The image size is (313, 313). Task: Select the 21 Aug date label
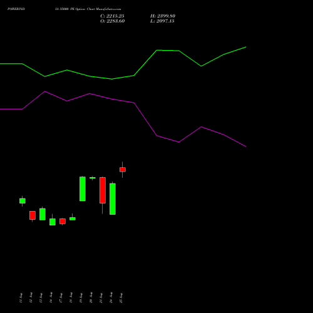101,297
